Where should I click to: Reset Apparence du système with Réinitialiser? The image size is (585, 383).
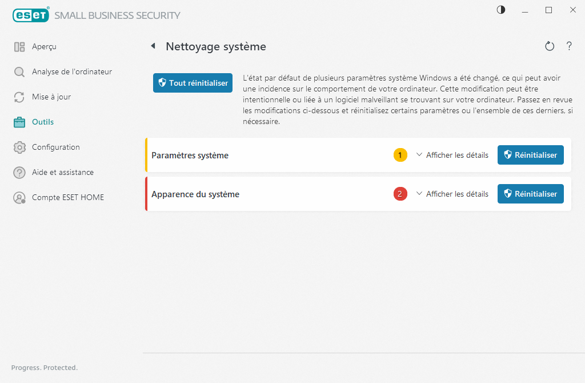click(530, 194)
